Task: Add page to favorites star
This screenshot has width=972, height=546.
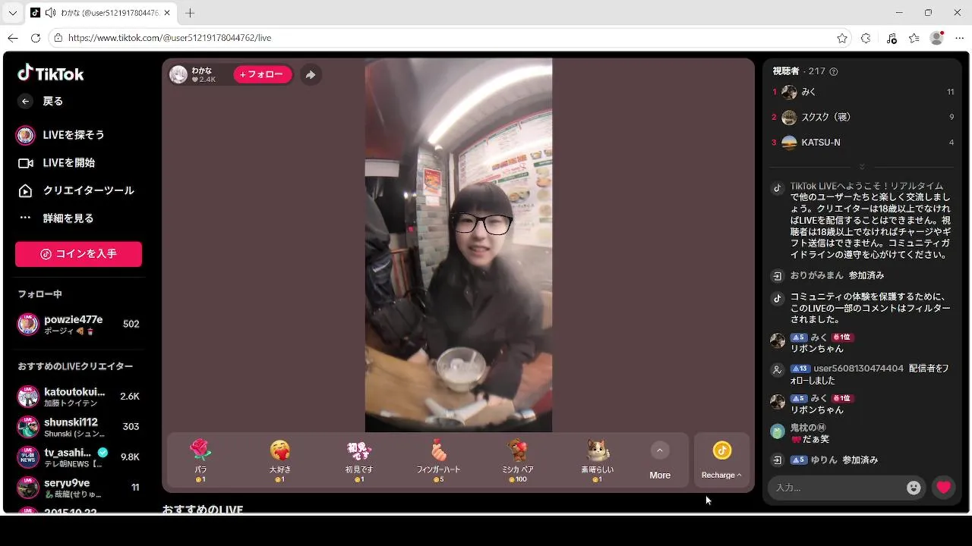Action: (842, 38)
